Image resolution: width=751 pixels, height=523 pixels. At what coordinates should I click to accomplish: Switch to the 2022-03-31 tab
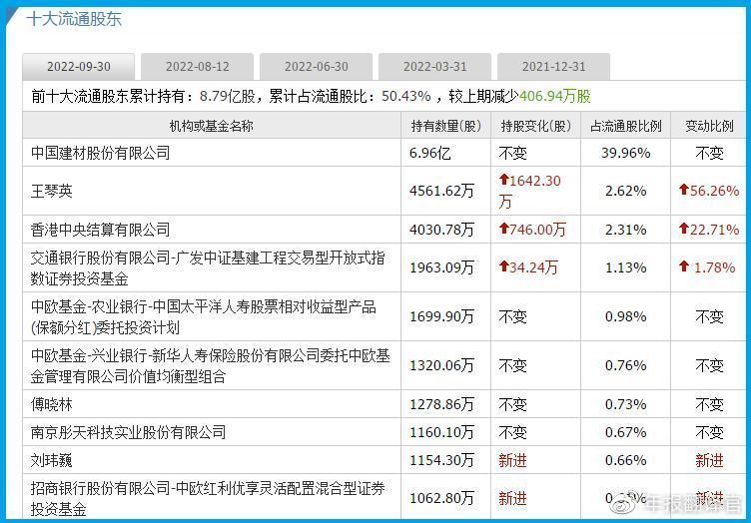434,67
